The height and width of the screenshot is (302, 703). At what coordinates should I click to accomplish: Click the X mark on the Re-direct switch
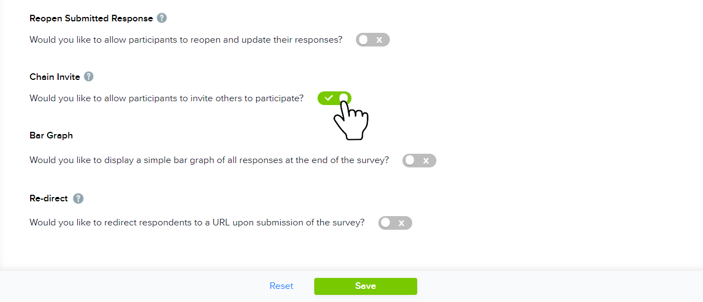tap(401, 223)
